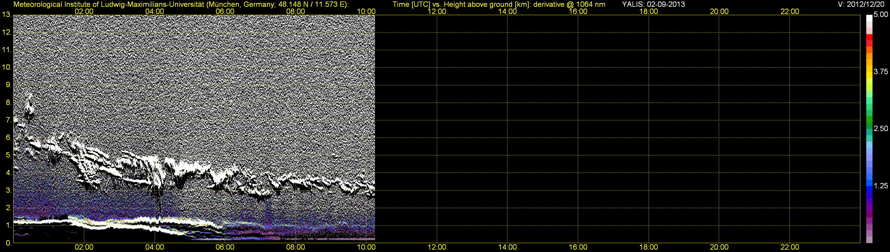Select the 1.25 color scale label

881,186
